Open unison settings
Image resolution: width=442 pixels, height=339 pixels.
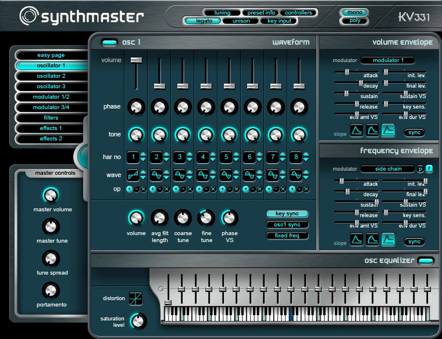click(x=241, y=21)
